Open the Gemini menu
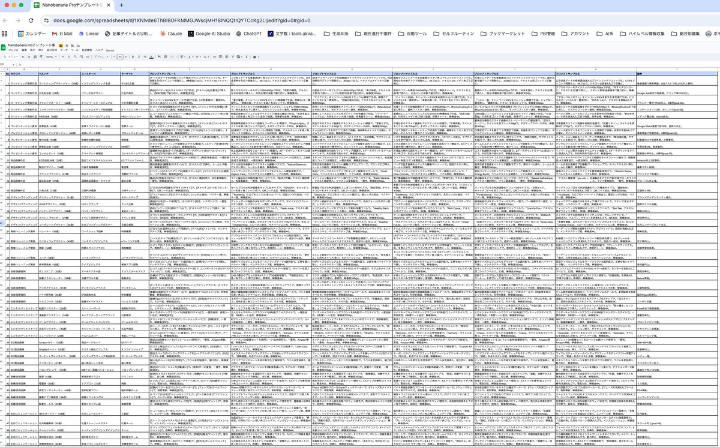The width and height of the screenshot is (720, 447). tap(110, 50)
